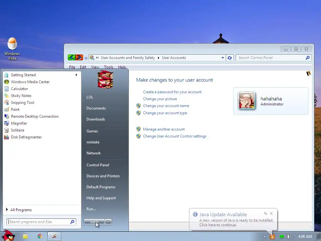Open the mistake item
Viewport: 321px width, 241px height.
(93, 142)
